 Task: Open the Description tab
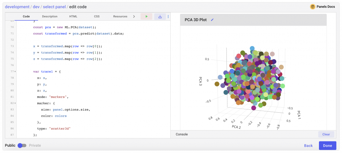50,17
